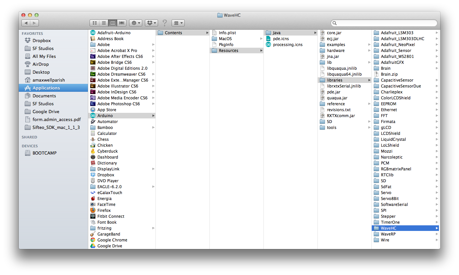Switch to Cover Flow view mode
Screen dimensions: 459x275
click(122, 23)
